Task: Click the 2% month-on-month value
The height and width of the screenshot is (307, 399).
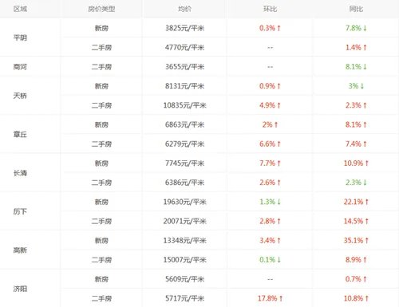Action: [x=270, y=124]
